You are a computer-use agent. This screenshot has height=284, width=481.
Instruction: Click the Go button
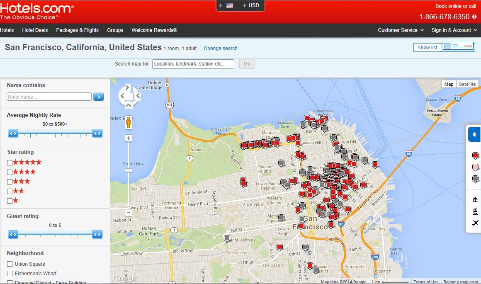click(x=247, y=64)
